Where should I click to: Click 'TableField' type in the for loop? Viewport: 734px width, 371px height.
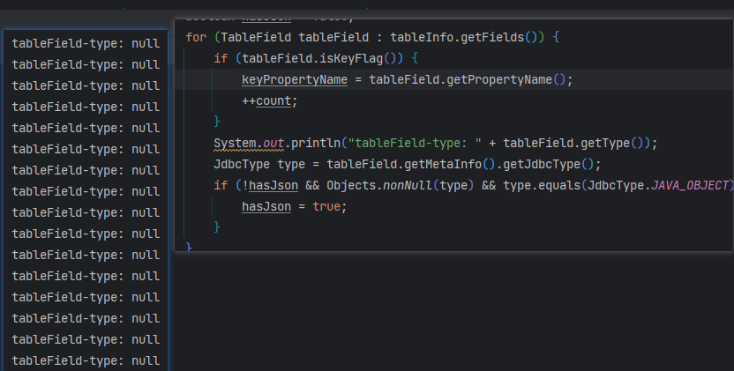(x=256, y=37)
